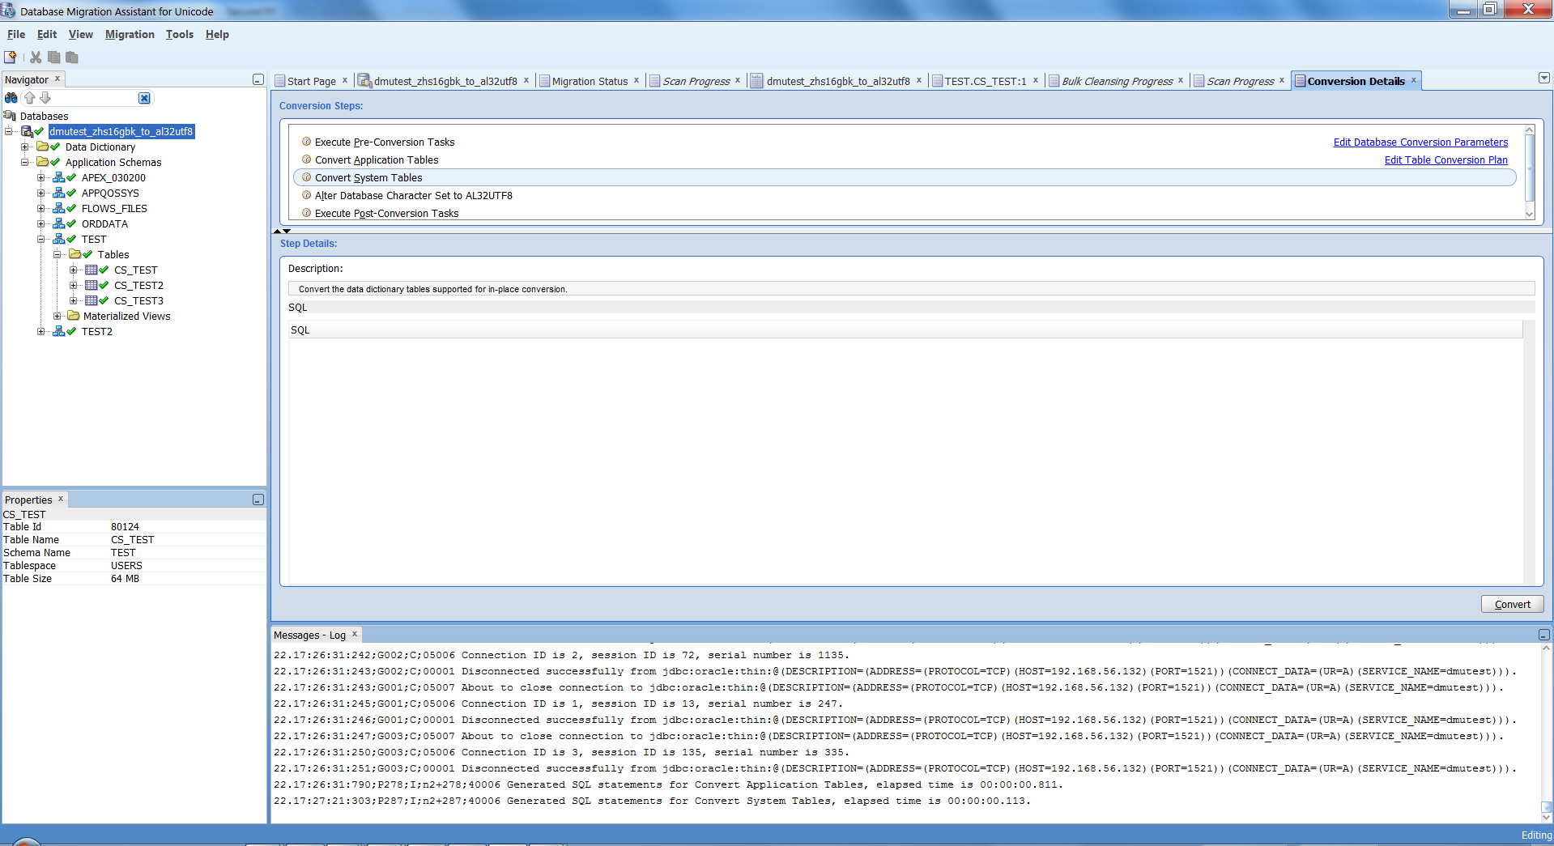Click the CS_TEST table grid icon
Image resolution: width=1554 pixels, height=846 pixels.
click(x=92, y=270)
